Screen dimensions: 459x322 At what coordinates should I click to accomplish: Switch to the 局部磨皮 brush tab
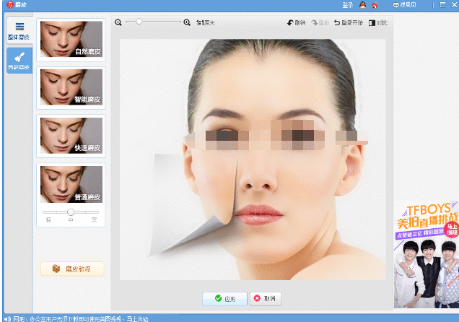click(x=19, y=60)
